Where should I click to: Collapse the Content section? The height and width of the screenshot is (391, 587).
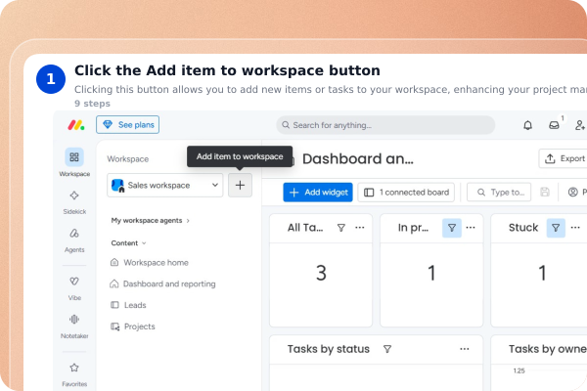[128, 243]
